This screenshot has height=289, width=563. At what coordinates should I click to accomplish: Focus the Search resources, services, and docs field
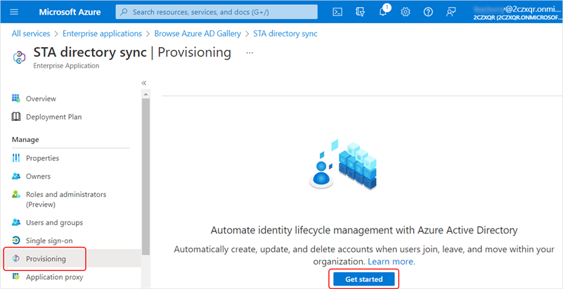click(x=216, y=12)
